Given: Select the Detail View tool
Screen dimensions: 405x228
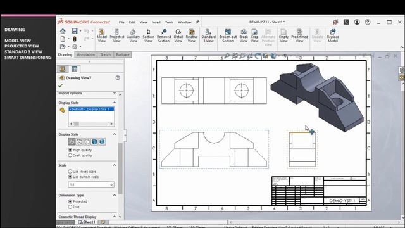Looking at the screenshot, I should click(x=178, y=35).
